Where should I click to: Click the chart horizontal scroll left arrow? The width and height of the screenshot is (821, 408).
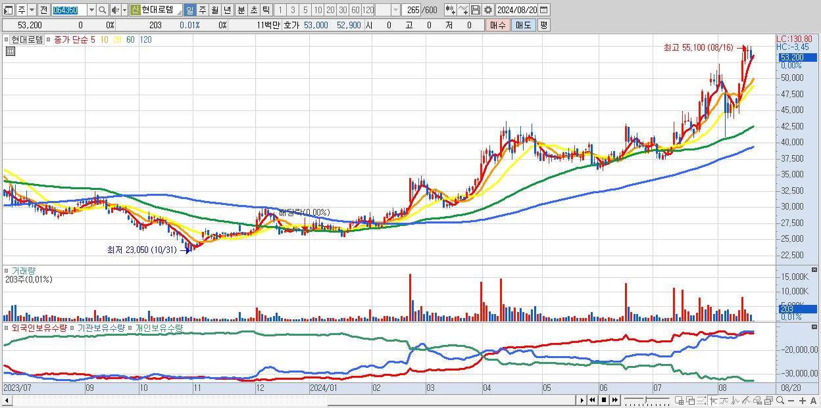[x=7, y=400]
